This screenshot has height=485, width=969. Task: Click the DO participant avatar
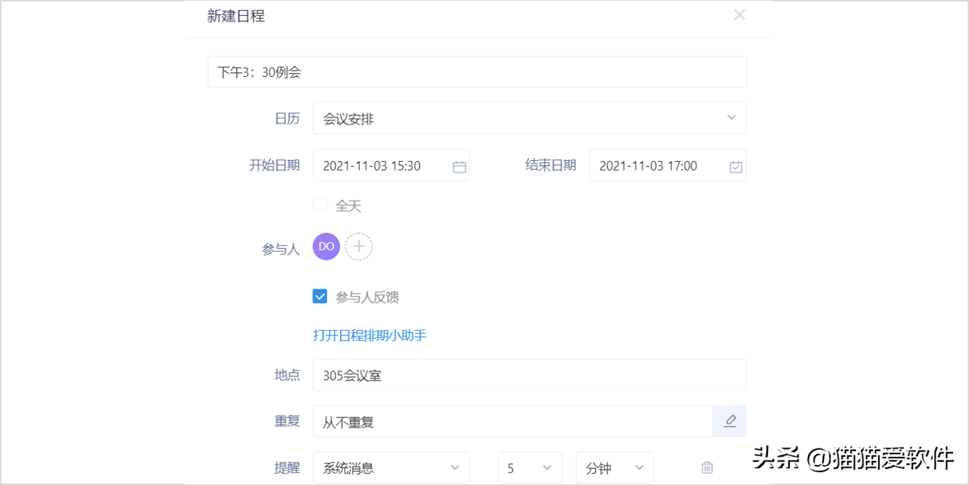(x=325, y=246)
